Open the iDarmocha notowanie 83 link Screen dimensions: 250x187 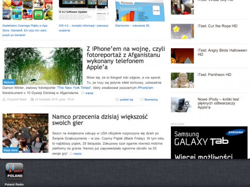pos(132,26)
